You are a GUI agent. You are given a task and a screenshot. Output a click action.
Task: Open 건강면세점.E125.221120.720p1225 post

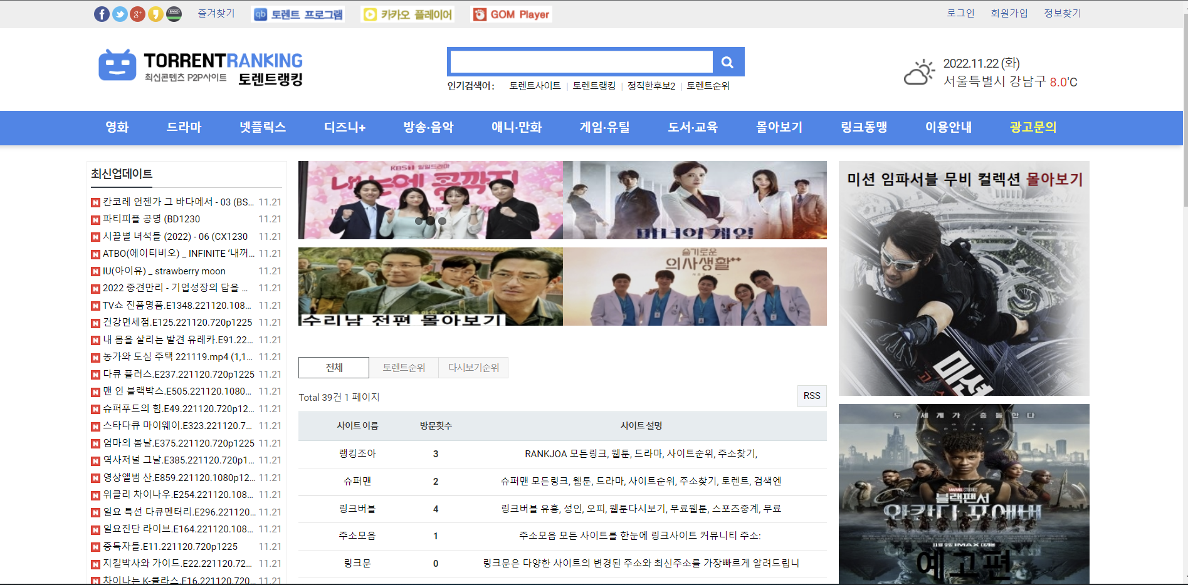pos(177,323)
